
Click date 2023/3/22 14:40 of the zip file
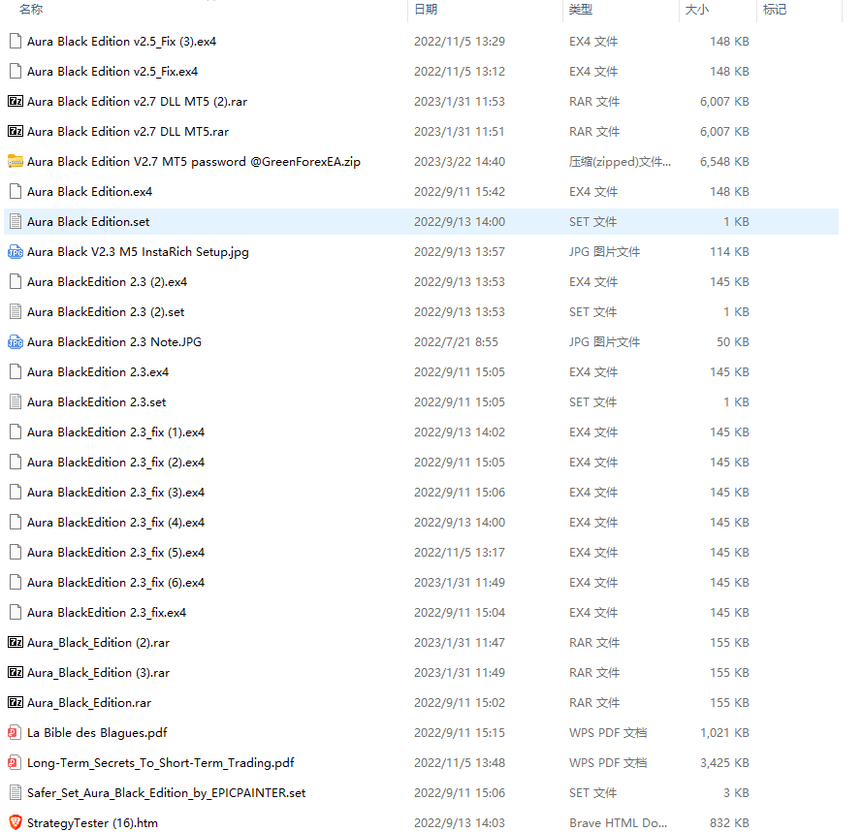[460, 162]
